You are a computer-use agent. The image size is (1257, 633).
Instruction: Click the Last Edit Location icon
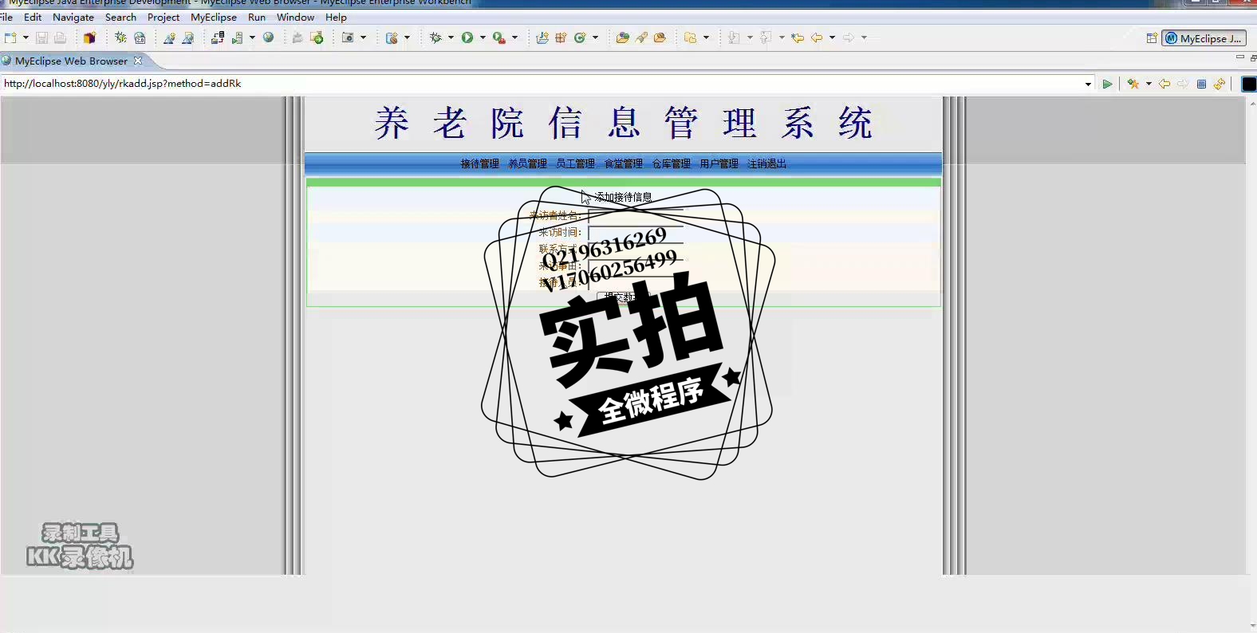click(798, 37)
